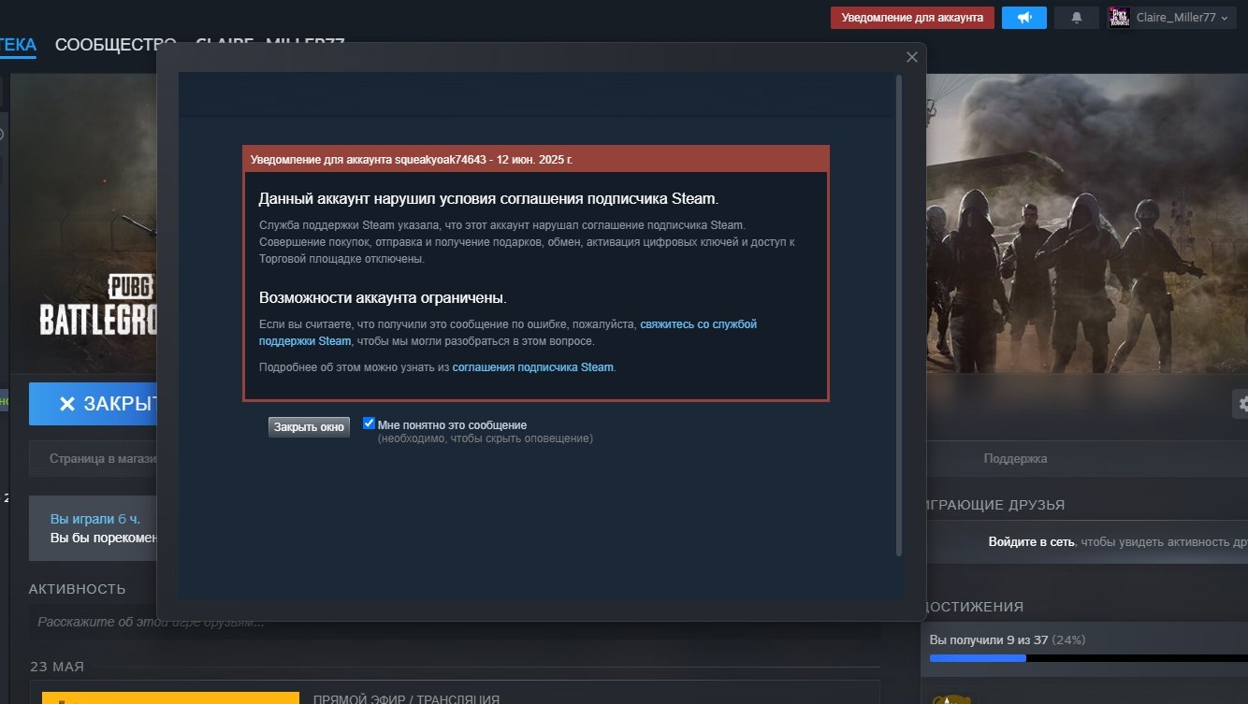Click the achievements progress bar
Image resolution: width=1248 pixels, height=704 pixels.
[x=1088, y=658]
